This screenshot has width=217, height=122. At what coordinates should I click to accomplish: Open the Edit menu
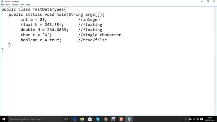[x=8, y=4]
